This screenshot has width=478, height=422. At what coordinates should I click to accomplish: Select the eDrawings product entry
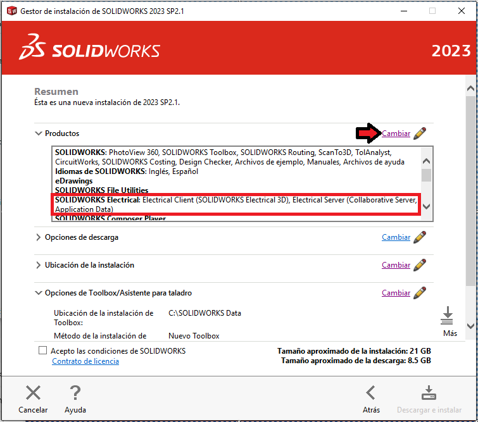pyautogui.click(x=74, y=181)
